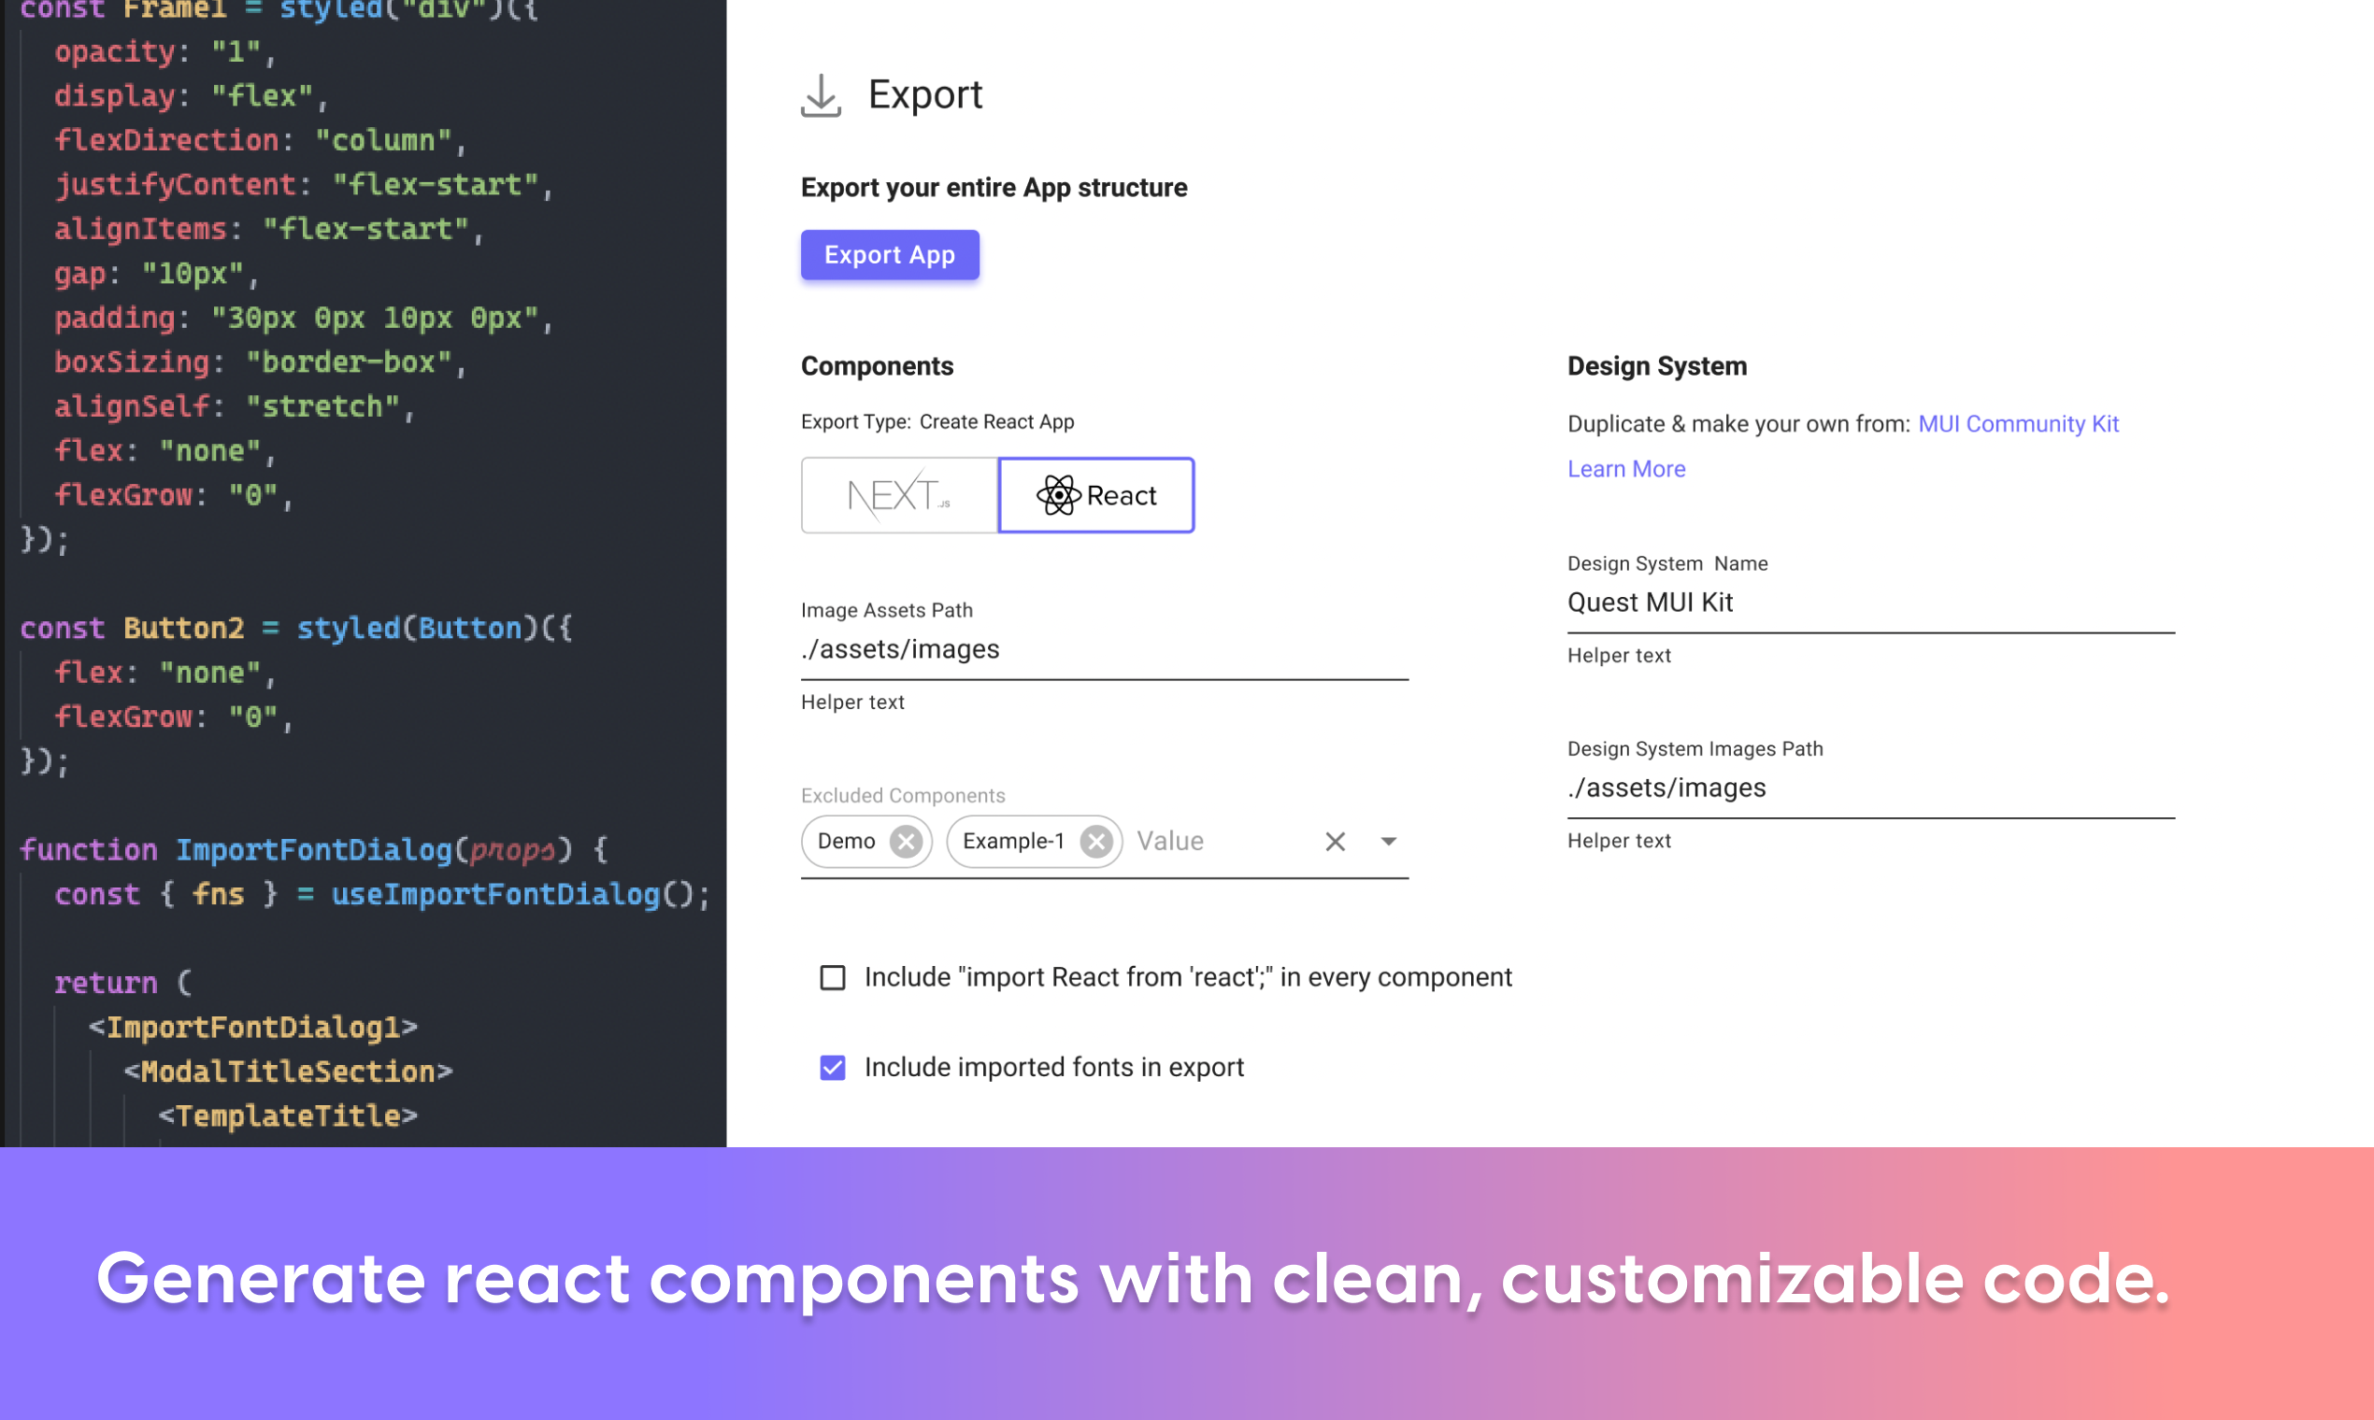This screenshot has height=1420, width=2374.
Task: Edit the Image Assets Path field
Action: pos(1105,649)
